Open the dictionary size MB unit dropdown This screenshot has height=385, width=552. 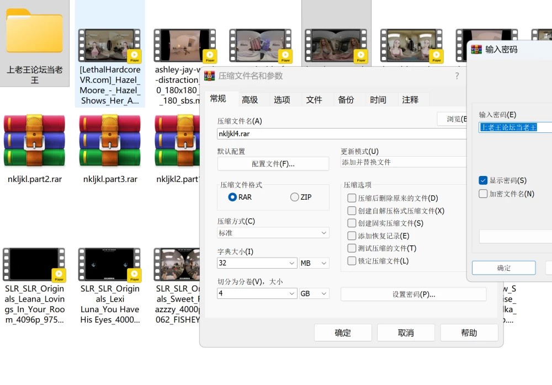(314, 263)
